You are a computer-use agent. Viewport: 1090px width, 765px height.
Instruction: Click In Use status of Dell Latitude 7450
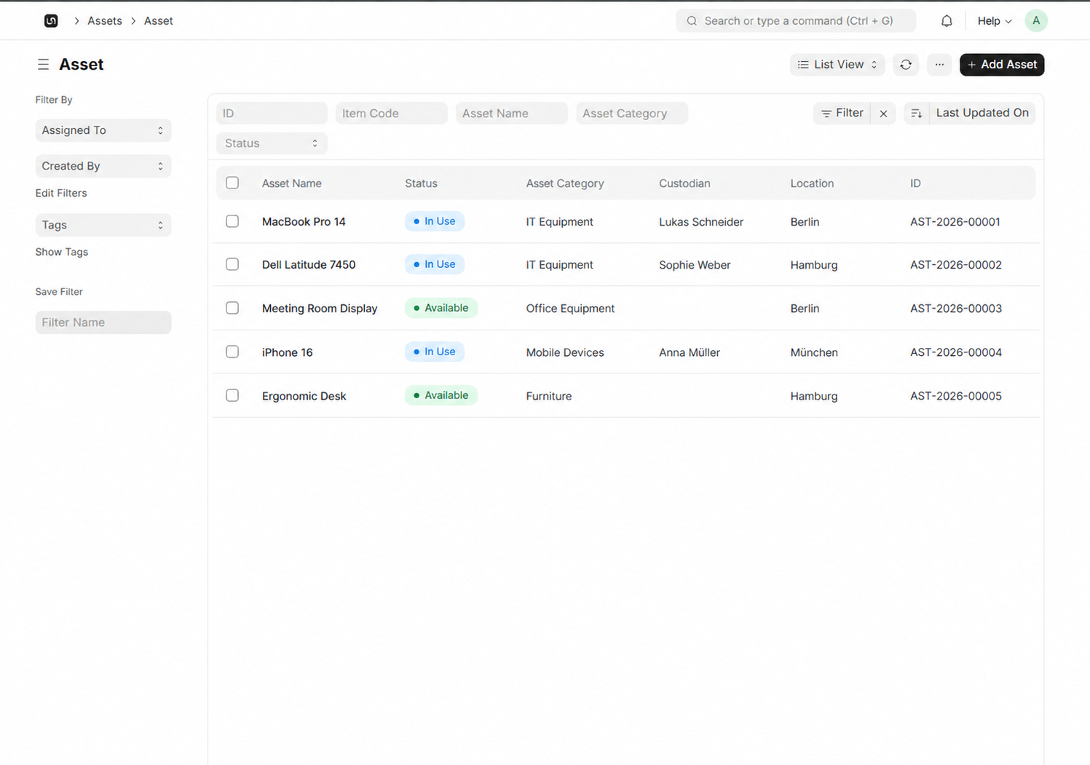[x=435, y=264]
